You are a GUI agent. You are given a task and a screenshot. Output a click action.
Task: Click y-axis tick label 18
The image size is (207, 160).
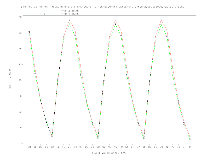21,96
